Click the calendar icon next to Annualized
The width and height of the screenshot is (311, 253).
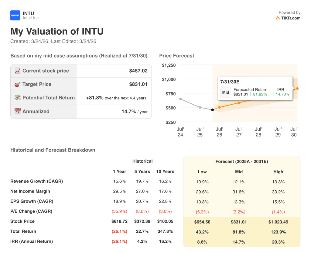[18, 111]
